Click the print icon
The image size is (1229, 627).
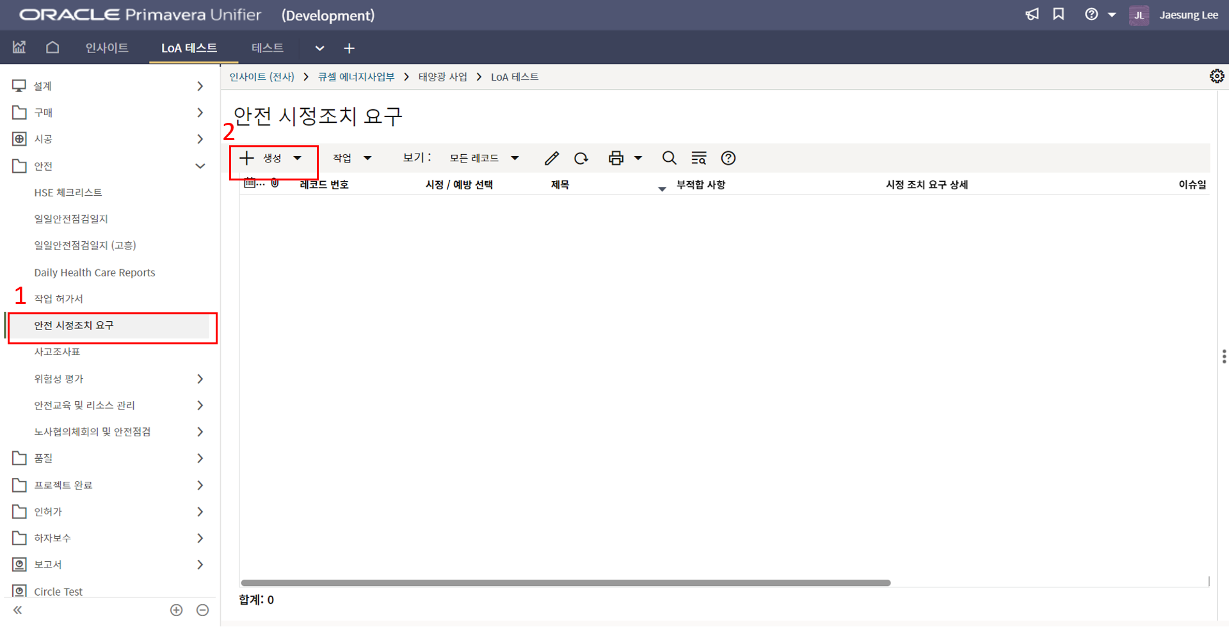[616, 158]
